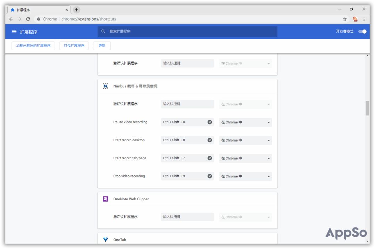
Task: Select the extensions browser tab
Action: 39,10
